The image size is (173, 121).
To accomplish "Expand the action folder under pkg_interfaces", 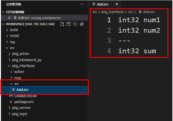I will click(11, 72).
